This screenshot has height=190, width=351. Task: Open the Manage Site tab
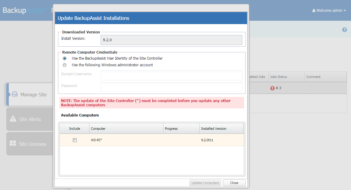coord(30,95)
